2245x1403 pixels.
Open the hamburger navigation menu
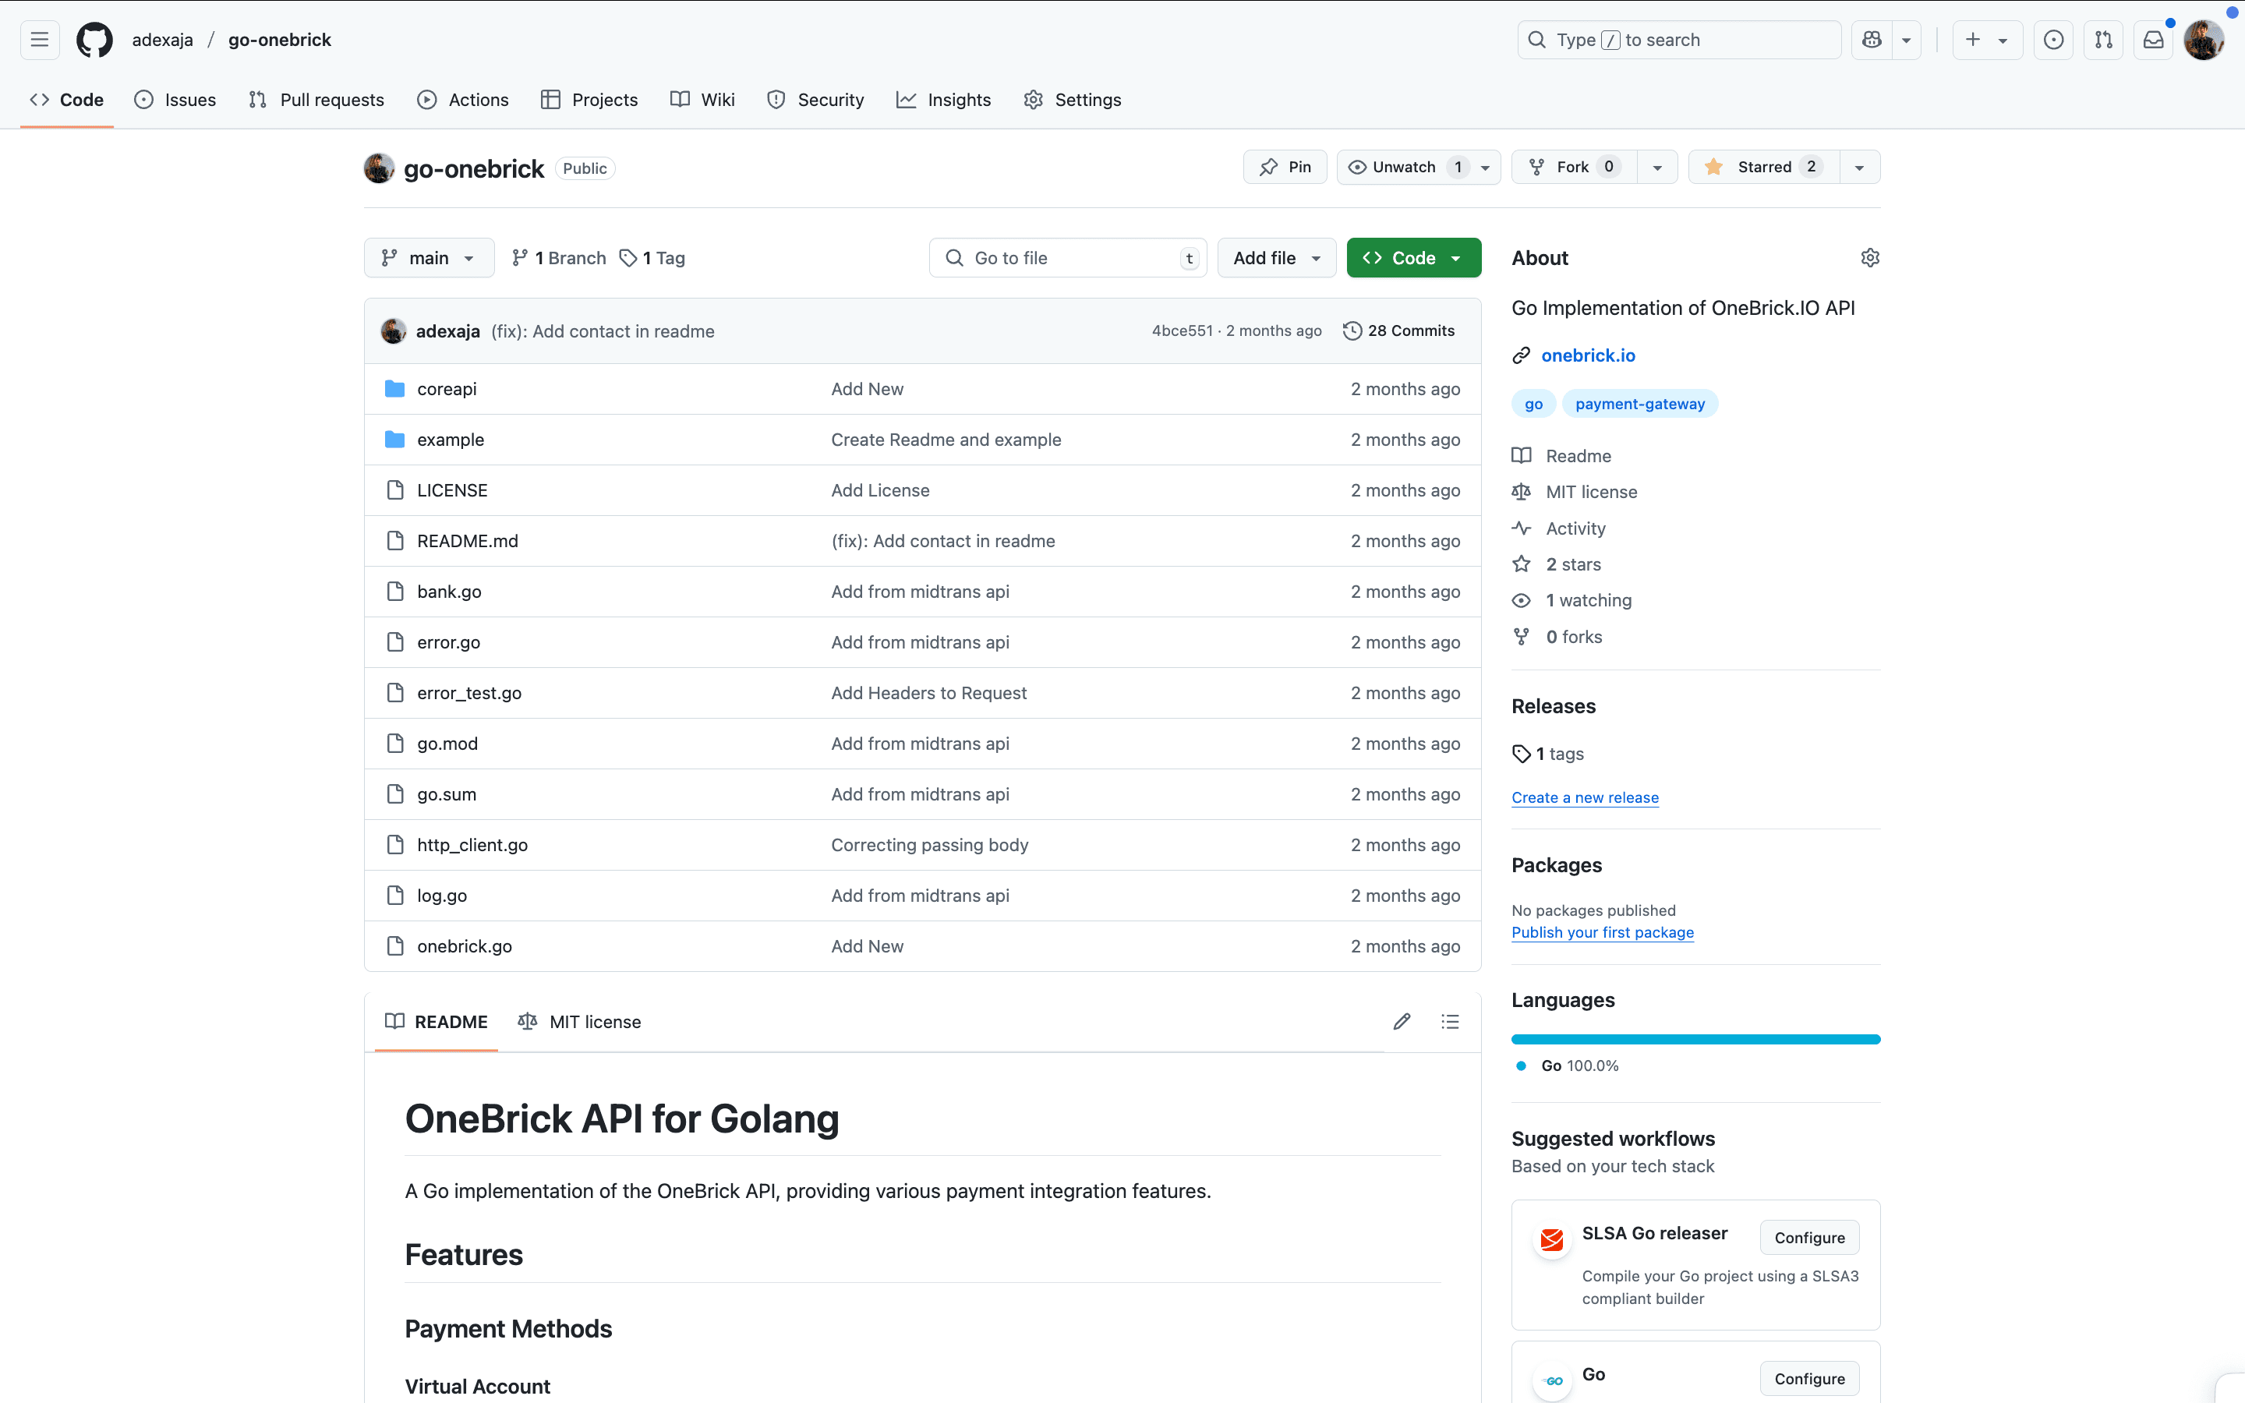39,40
